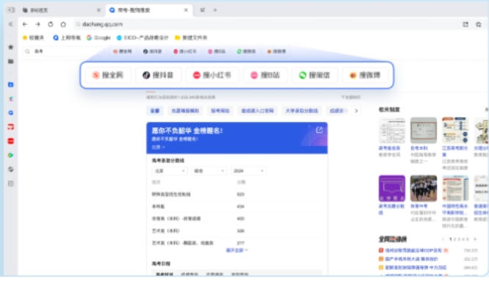Open the folder icon in left sidebar
The height and width of the screenshot is (284, 489).
pos(10,62)
